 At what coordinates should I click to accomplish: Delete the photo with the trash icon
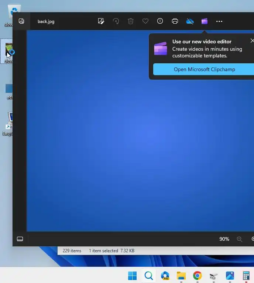[x=131, y=21]
